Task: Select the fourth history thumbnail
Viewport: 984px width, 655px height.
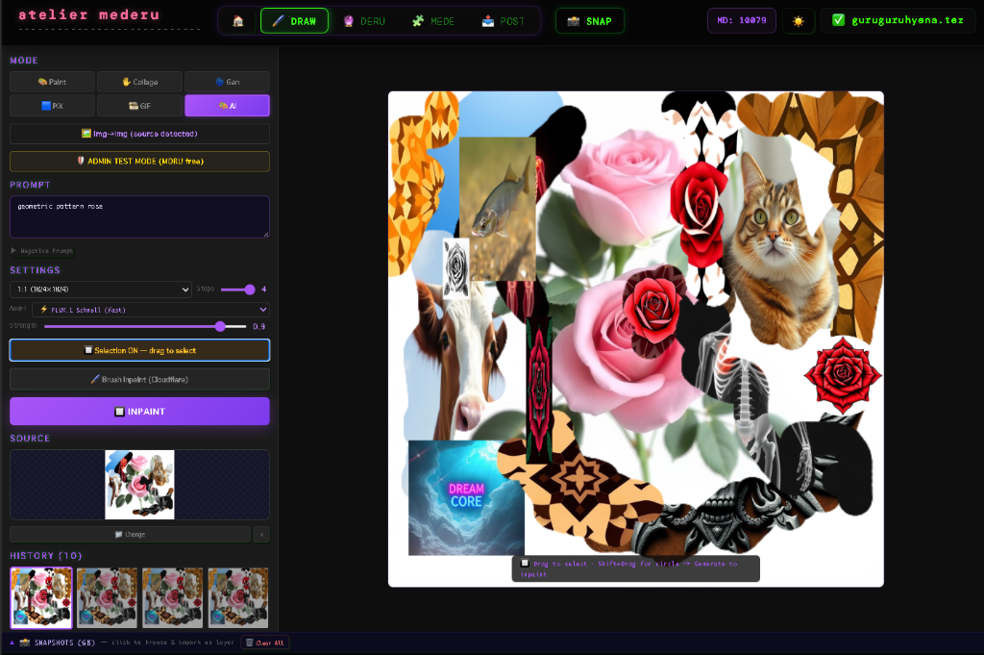Action: 238,598
